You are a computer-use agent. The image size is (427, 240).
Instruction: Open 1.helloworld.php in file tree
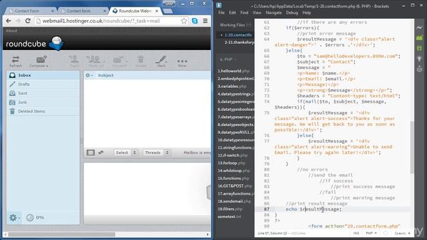coord(234,71)
